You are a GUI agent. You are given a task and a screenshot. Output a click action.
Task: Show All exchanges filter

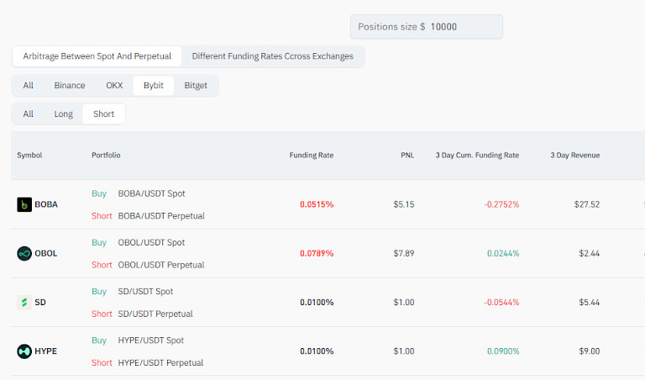pos(29,86)
